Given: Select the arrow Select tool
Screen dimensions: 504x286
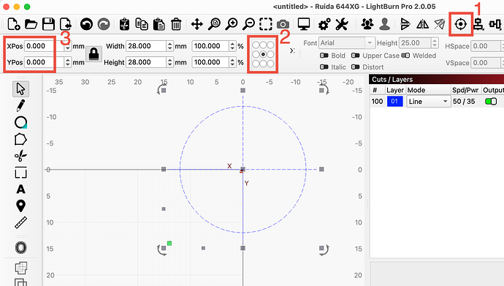Looking at the screenshot, I should coord(21,89).
